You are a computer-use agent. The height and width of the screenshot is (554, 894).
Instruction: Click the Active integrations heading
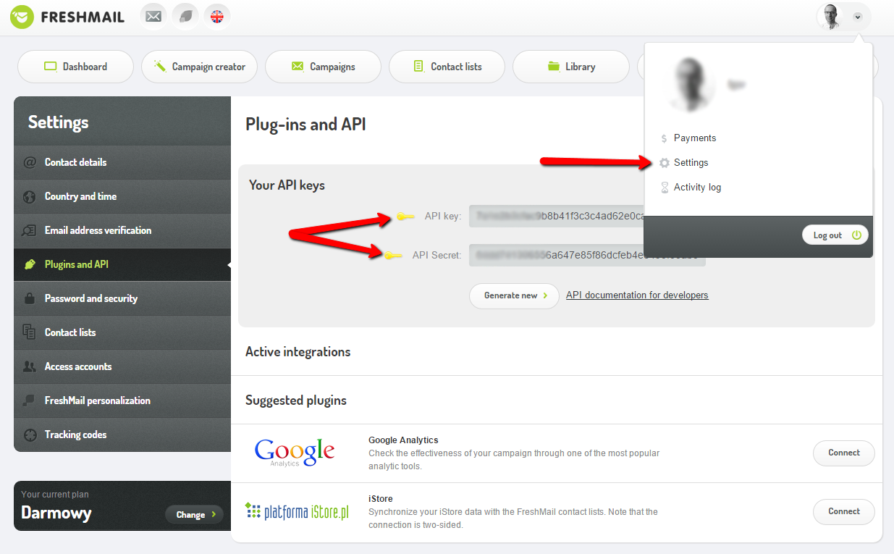[x=298, y=352]
